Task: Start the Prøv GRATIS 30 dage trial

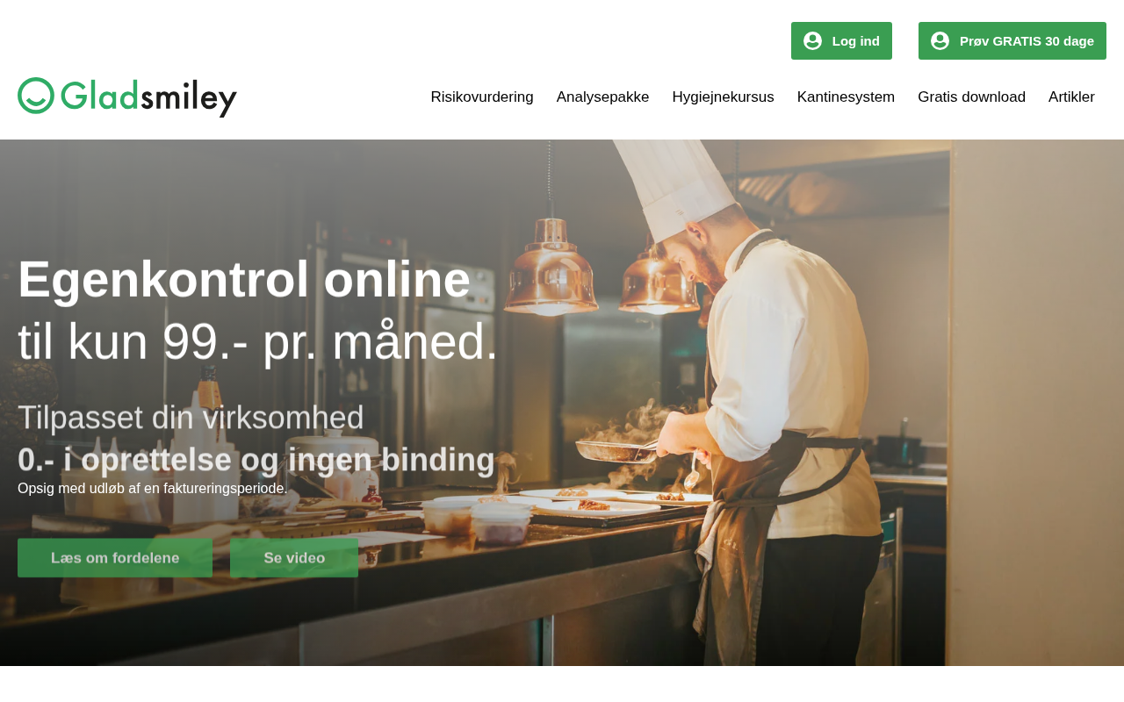Action: pos(1012,41)
